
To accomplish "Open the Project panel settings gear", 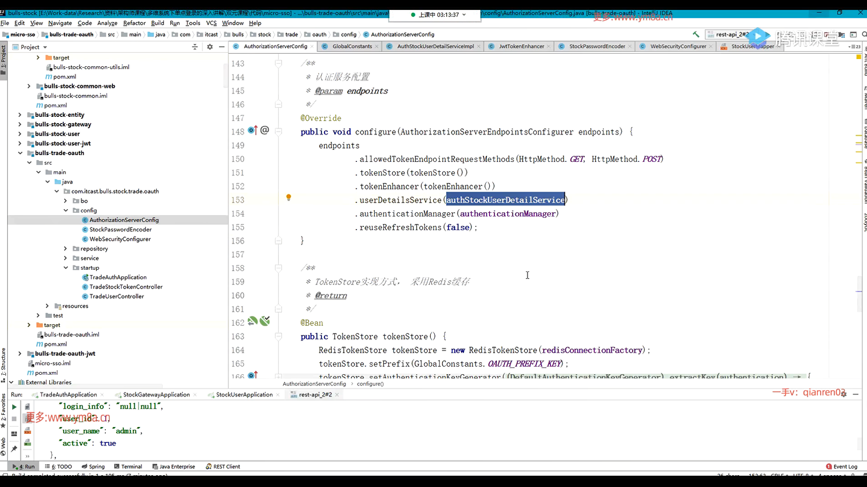I will point(210,47).
